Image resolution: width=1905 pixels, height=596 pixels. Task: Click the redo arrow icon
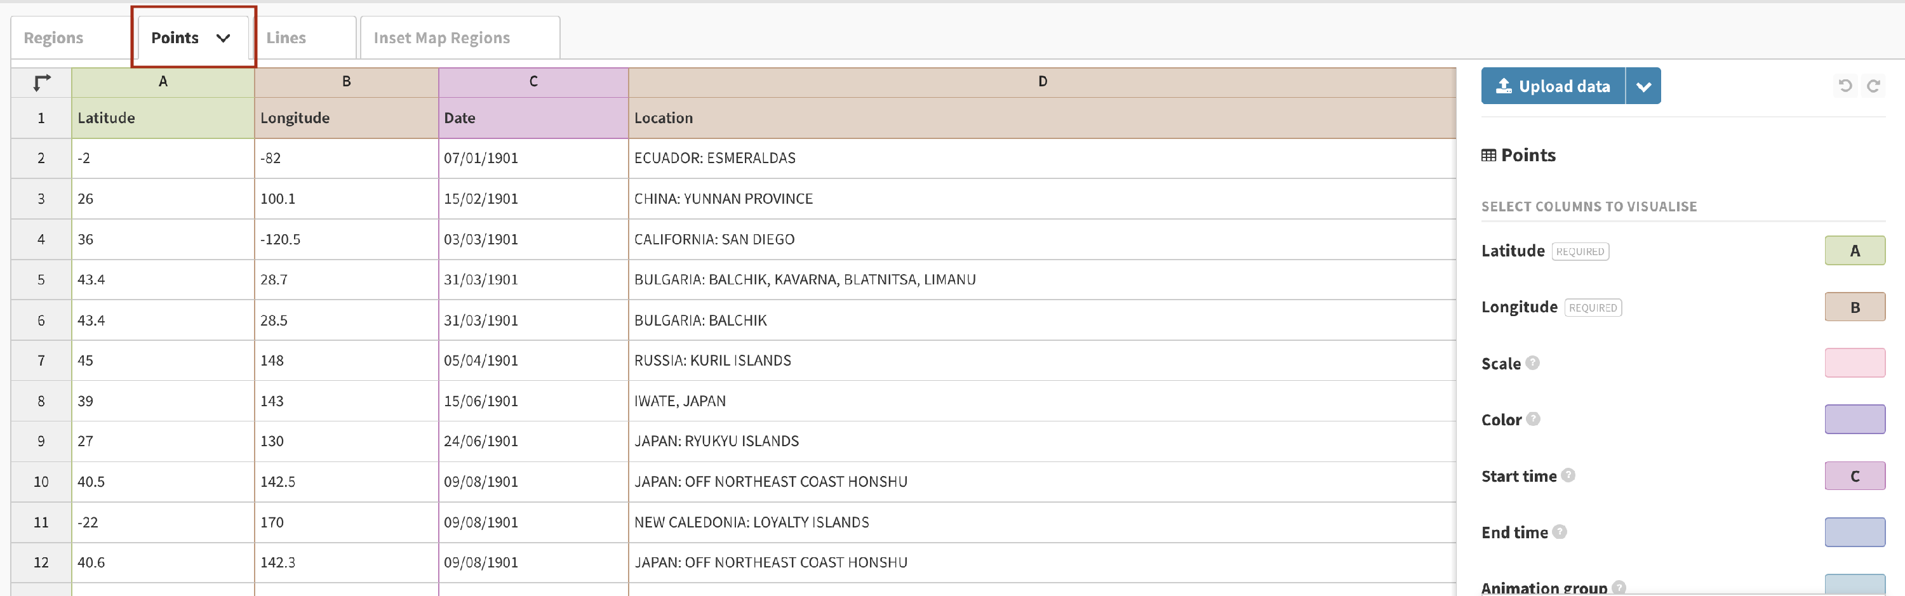pyautogui.click(x=1873, y=86)
